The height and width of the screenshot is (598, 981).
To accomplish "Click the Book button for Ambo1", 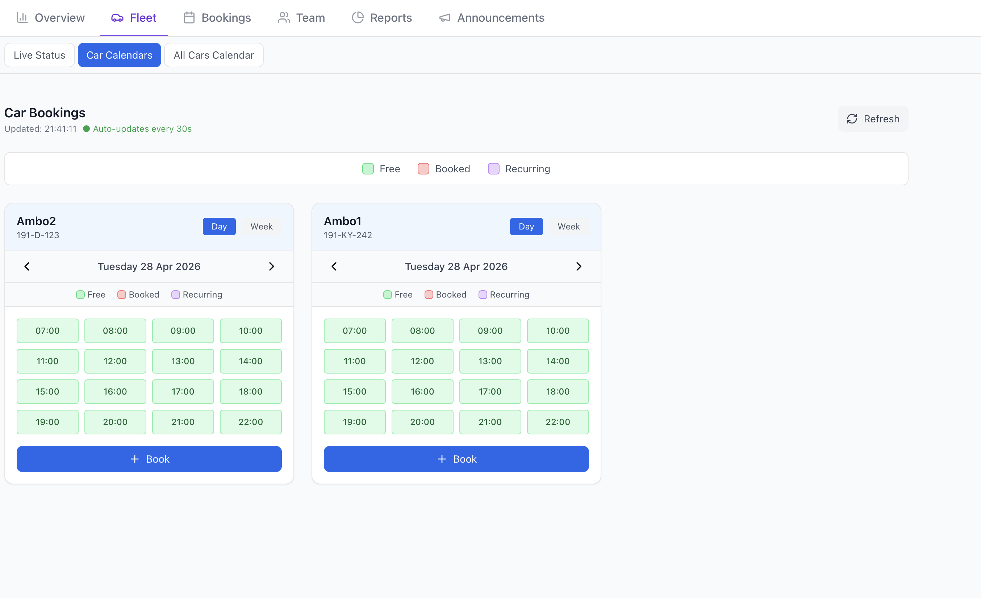I will (x=456, y=459).
